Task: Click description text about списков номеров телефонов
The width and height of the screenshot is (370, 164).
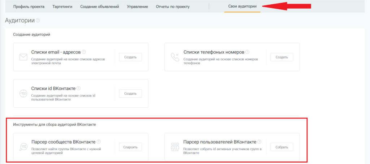Action: [x=221, y=61]
